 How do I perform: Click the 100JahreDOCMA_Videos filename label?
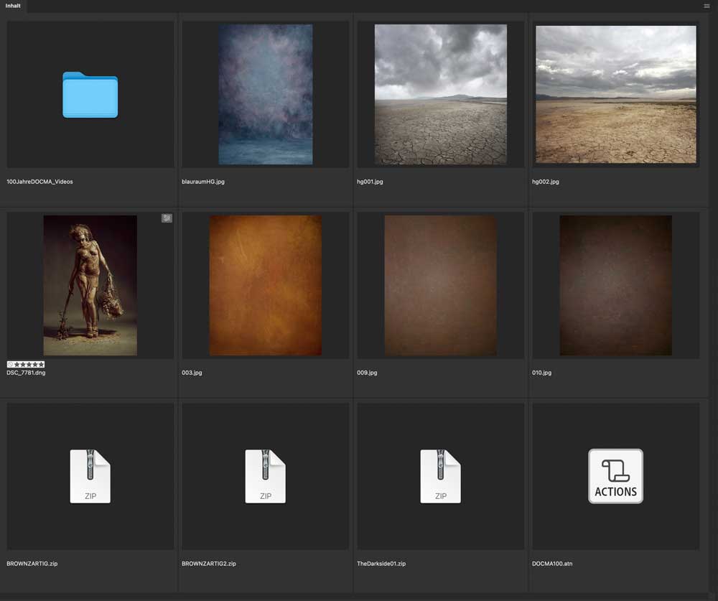[39, 182]
